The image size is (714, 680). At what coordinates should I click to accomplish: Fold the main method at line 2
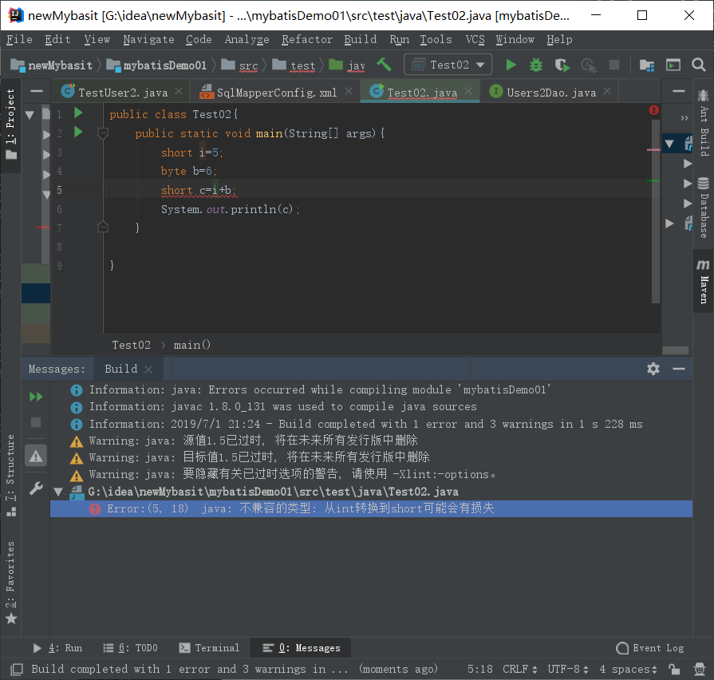[103, 133]
